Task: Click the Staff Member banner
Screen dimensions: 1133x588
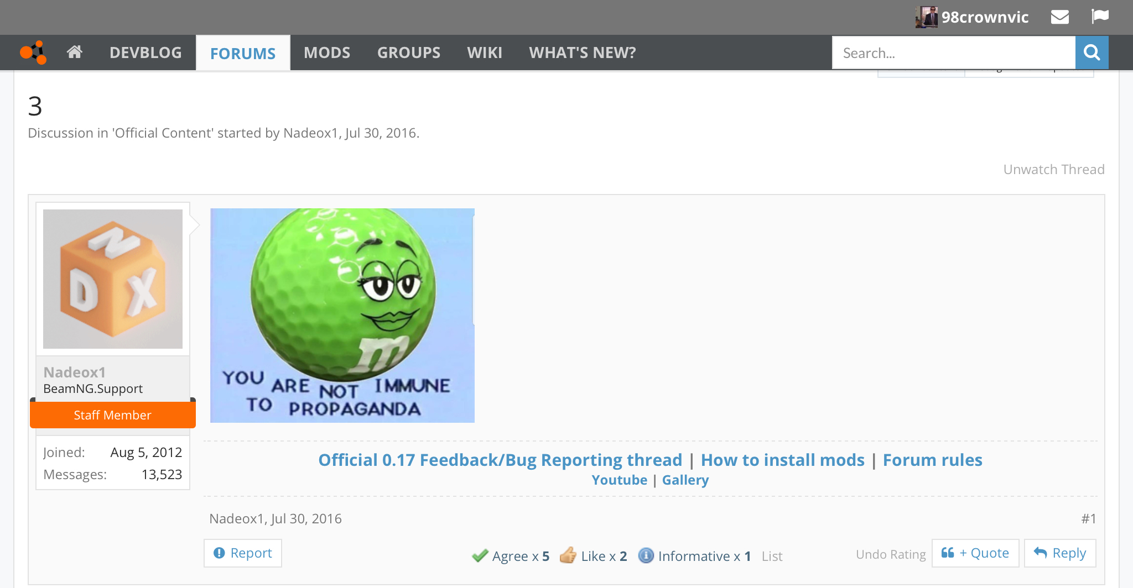Action: click(113, 415)
